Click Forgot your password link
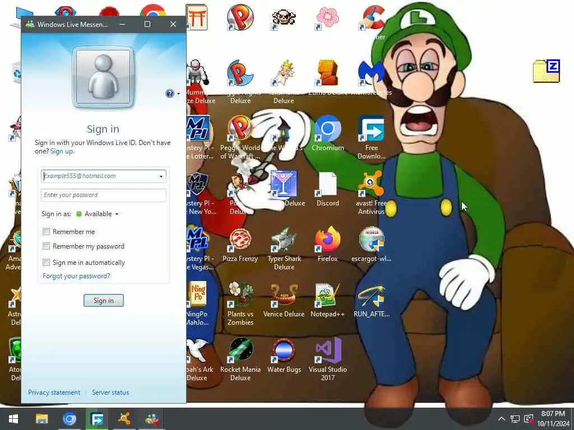Viewport: 574px width, 430px height. pyautogui.click(x=76, y=275)
